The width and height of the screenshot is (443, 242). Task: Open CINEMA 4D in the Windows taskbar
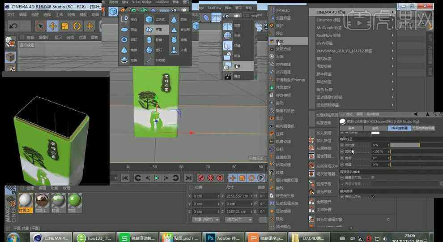pos(51,238)
